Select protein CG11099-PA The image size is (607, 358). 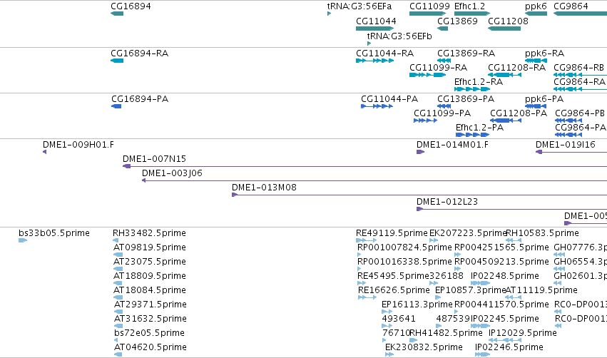442,113
